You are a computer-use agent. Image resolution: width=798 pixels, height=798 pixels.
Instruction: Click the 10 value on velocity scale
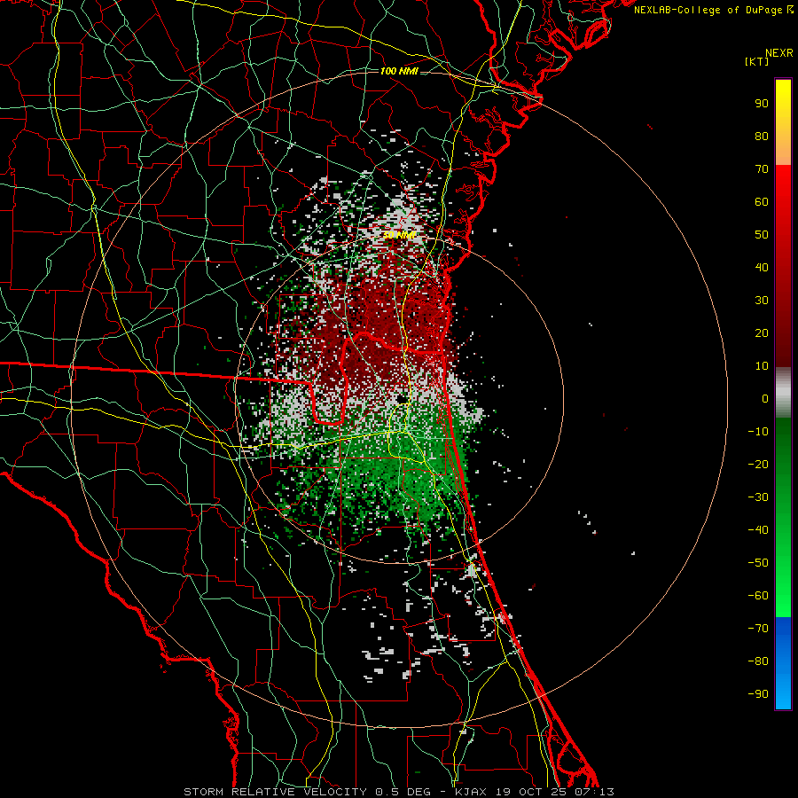762,366
